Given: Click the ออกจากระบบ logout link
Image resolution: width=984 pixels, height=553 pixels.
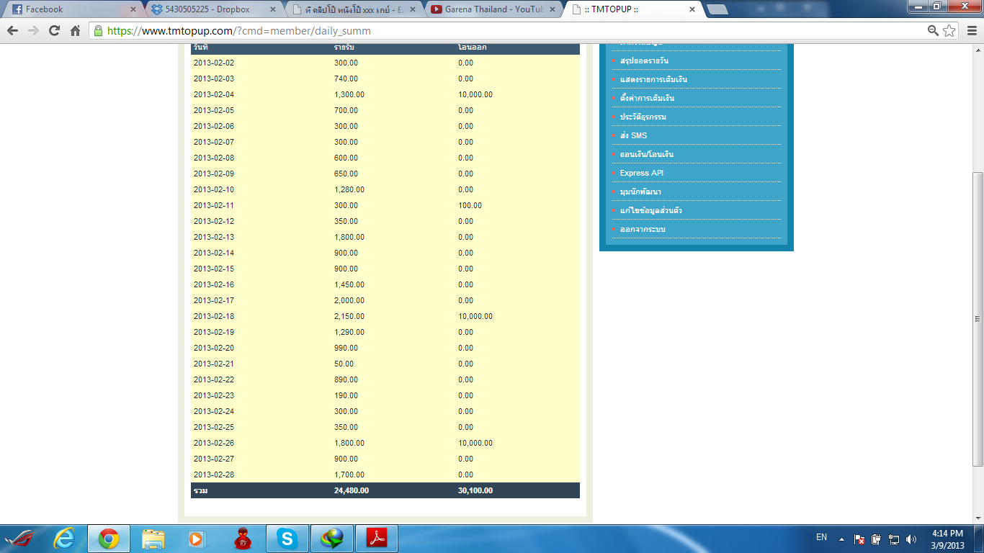Looking at the screenshot, I should coord(643,229).
